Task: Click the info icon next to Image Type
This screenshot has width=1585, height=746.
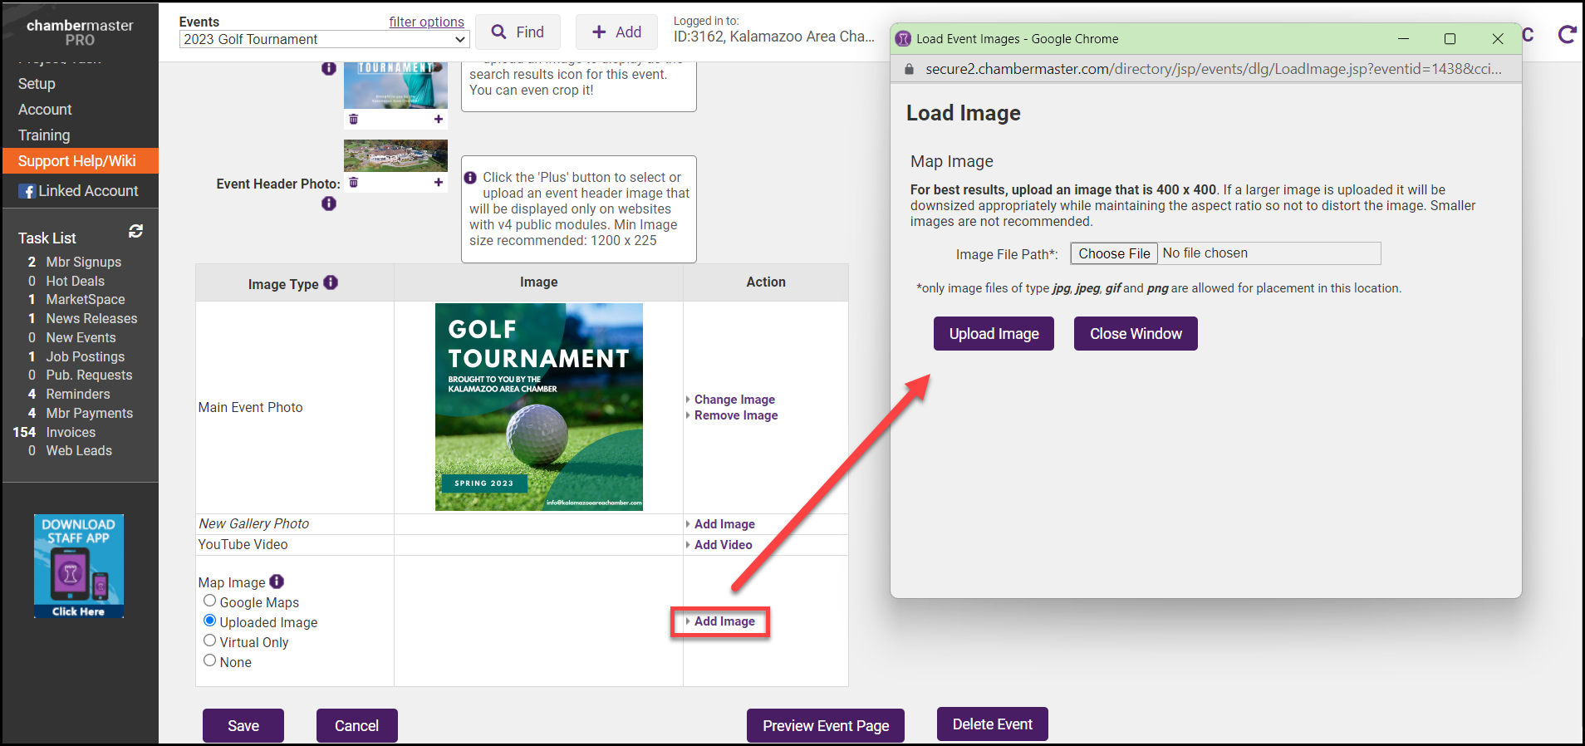Action: (x=331, y=283)
